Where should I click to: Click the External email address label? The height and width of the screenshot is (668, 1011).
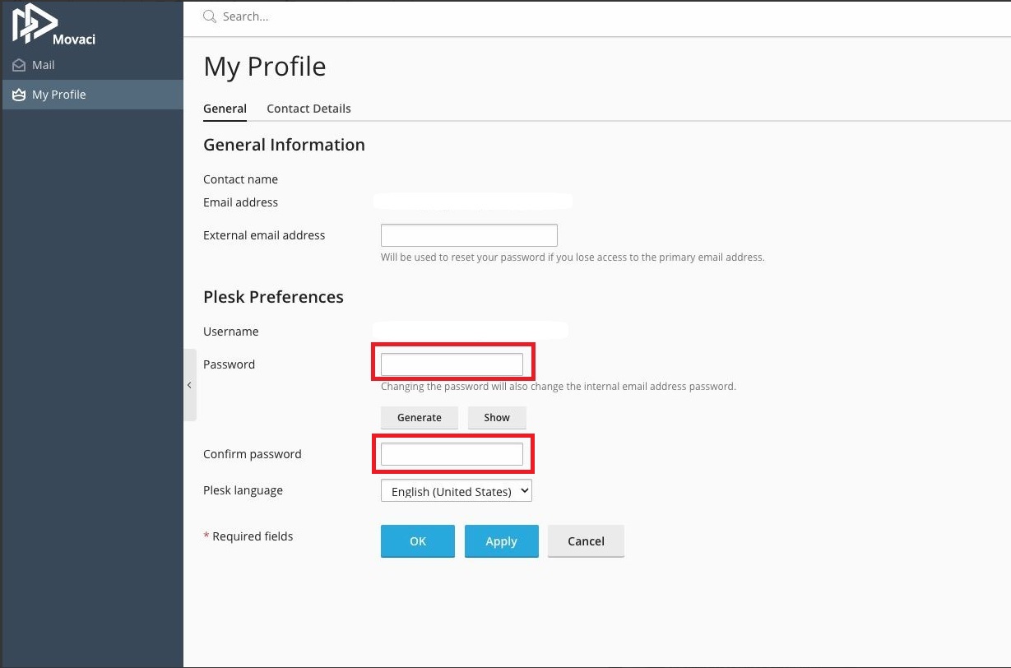tap(264, 235)
